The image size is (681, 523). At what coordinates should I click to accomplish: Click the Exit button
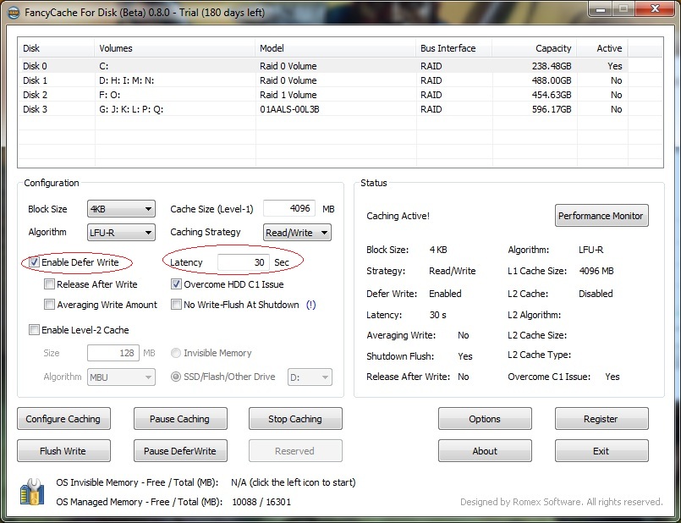(601, 451)
